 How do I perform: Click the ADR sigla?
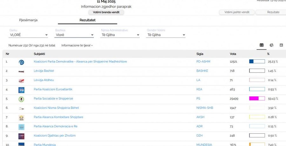pyautogui.click(x=199, y=126)
